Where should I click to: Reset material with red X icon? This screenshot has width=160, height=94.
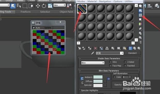(x=95, y=48)
